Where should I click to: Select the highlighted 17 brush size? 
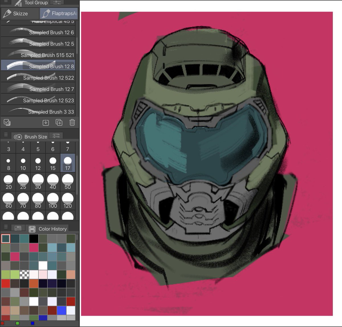pos(68,163)
